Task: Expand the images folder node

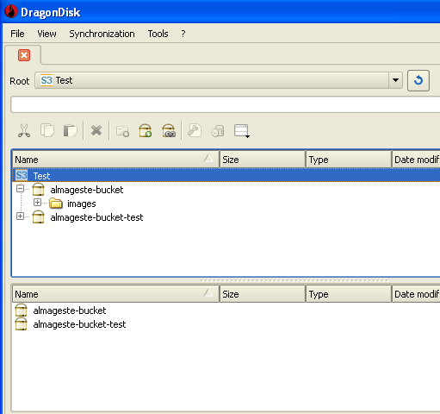Action: point(37,203)
